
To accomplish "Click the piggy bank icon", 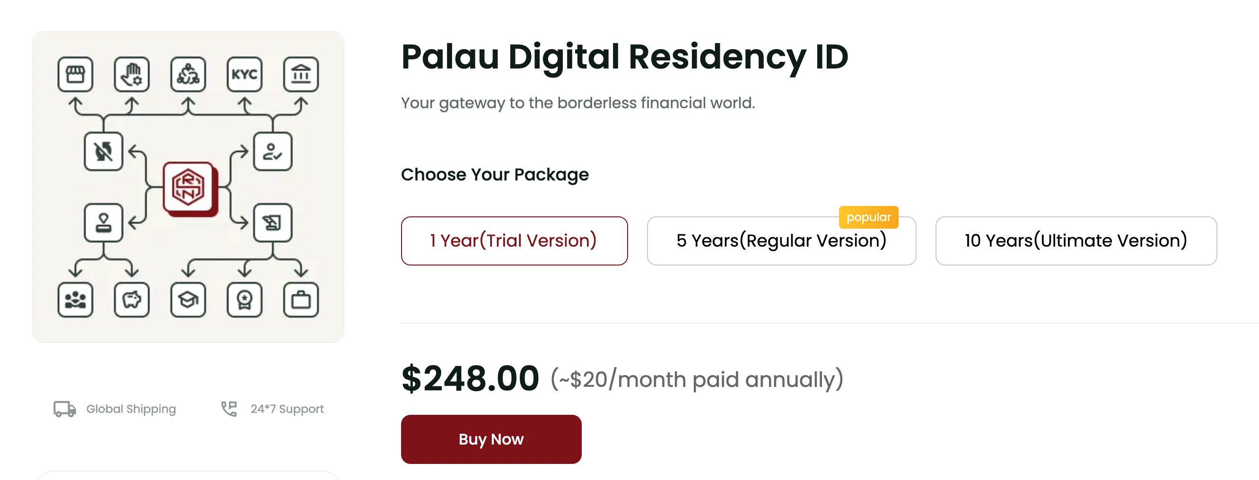I will [131, 300].
